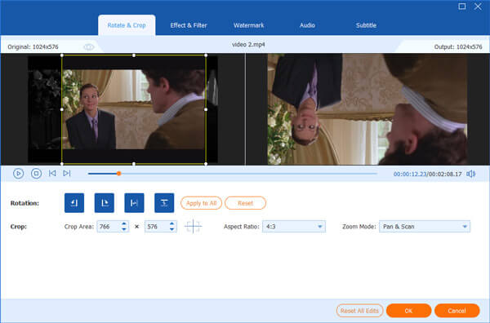
Task: Toggle the original preview eye icon
Action: [89, 46]
